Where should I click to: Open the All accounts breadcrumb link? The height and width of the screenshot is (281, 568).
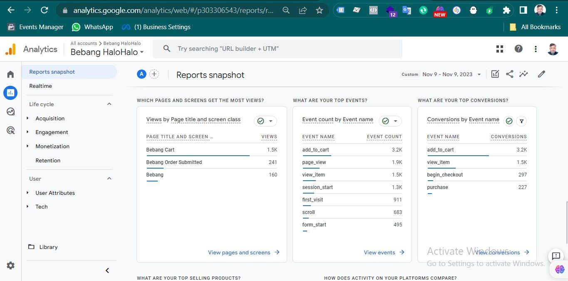coord(84,43)
